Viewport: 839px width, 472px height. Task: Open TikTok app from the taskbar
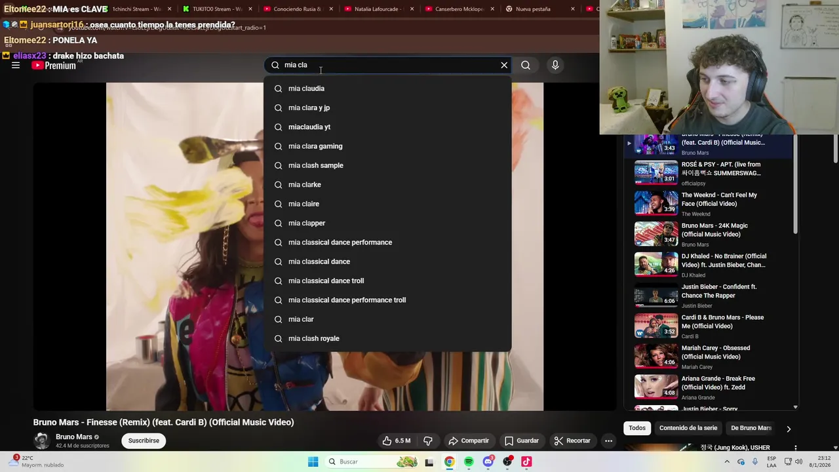pyautogui.click(x=526, y=462)
